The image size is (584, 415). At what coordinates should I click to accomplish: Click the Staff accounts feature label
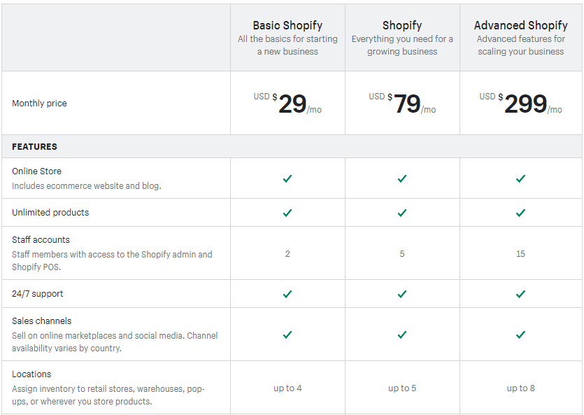(x=41, y=239)
